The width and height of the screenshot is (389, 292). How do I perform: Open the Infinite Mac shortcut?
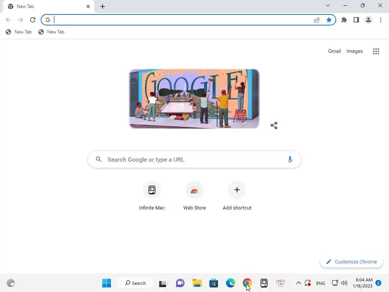coord(152,196)
